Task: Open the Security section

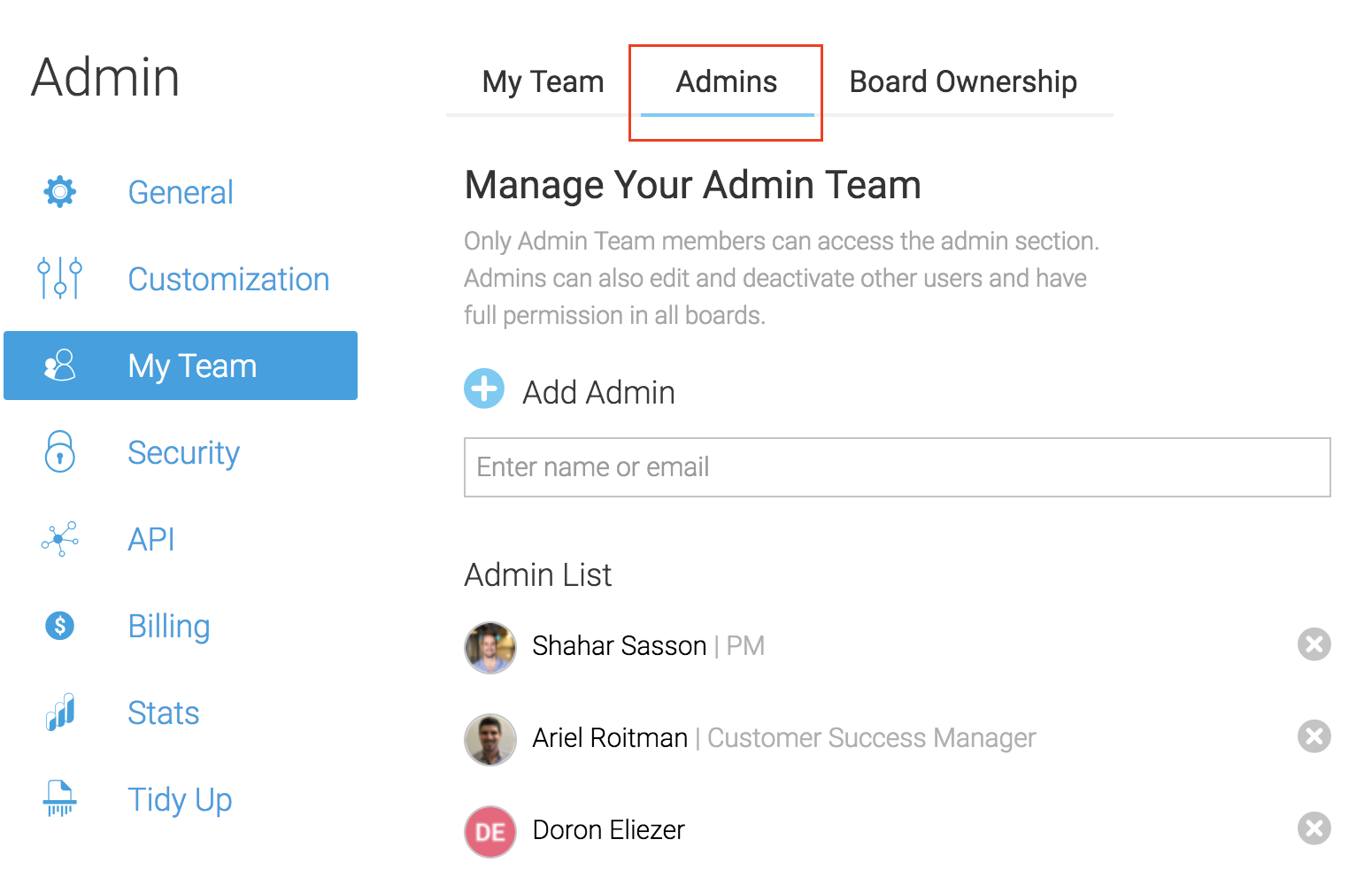Action: coord(184,452)
